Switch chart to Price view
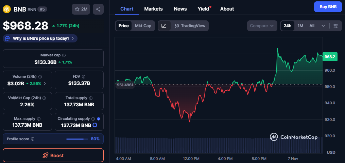The image size is (345, 163). 123,26
